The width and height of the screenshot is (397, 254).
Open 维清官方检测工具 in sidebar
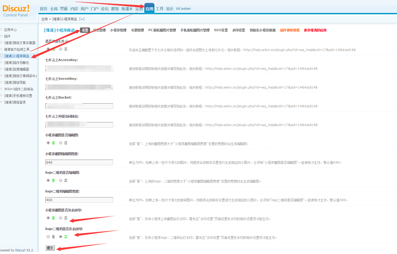17,49
